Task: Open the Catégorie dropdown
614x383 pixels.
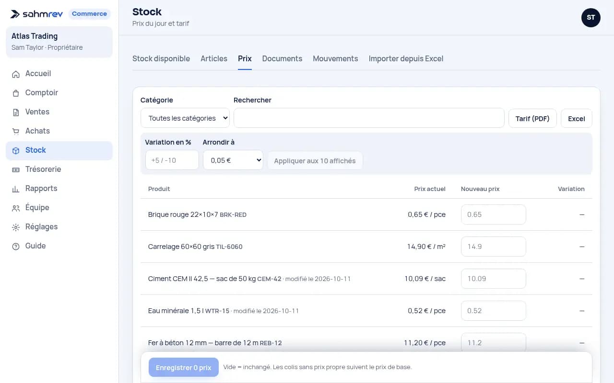Action: [x=185, y=118]
